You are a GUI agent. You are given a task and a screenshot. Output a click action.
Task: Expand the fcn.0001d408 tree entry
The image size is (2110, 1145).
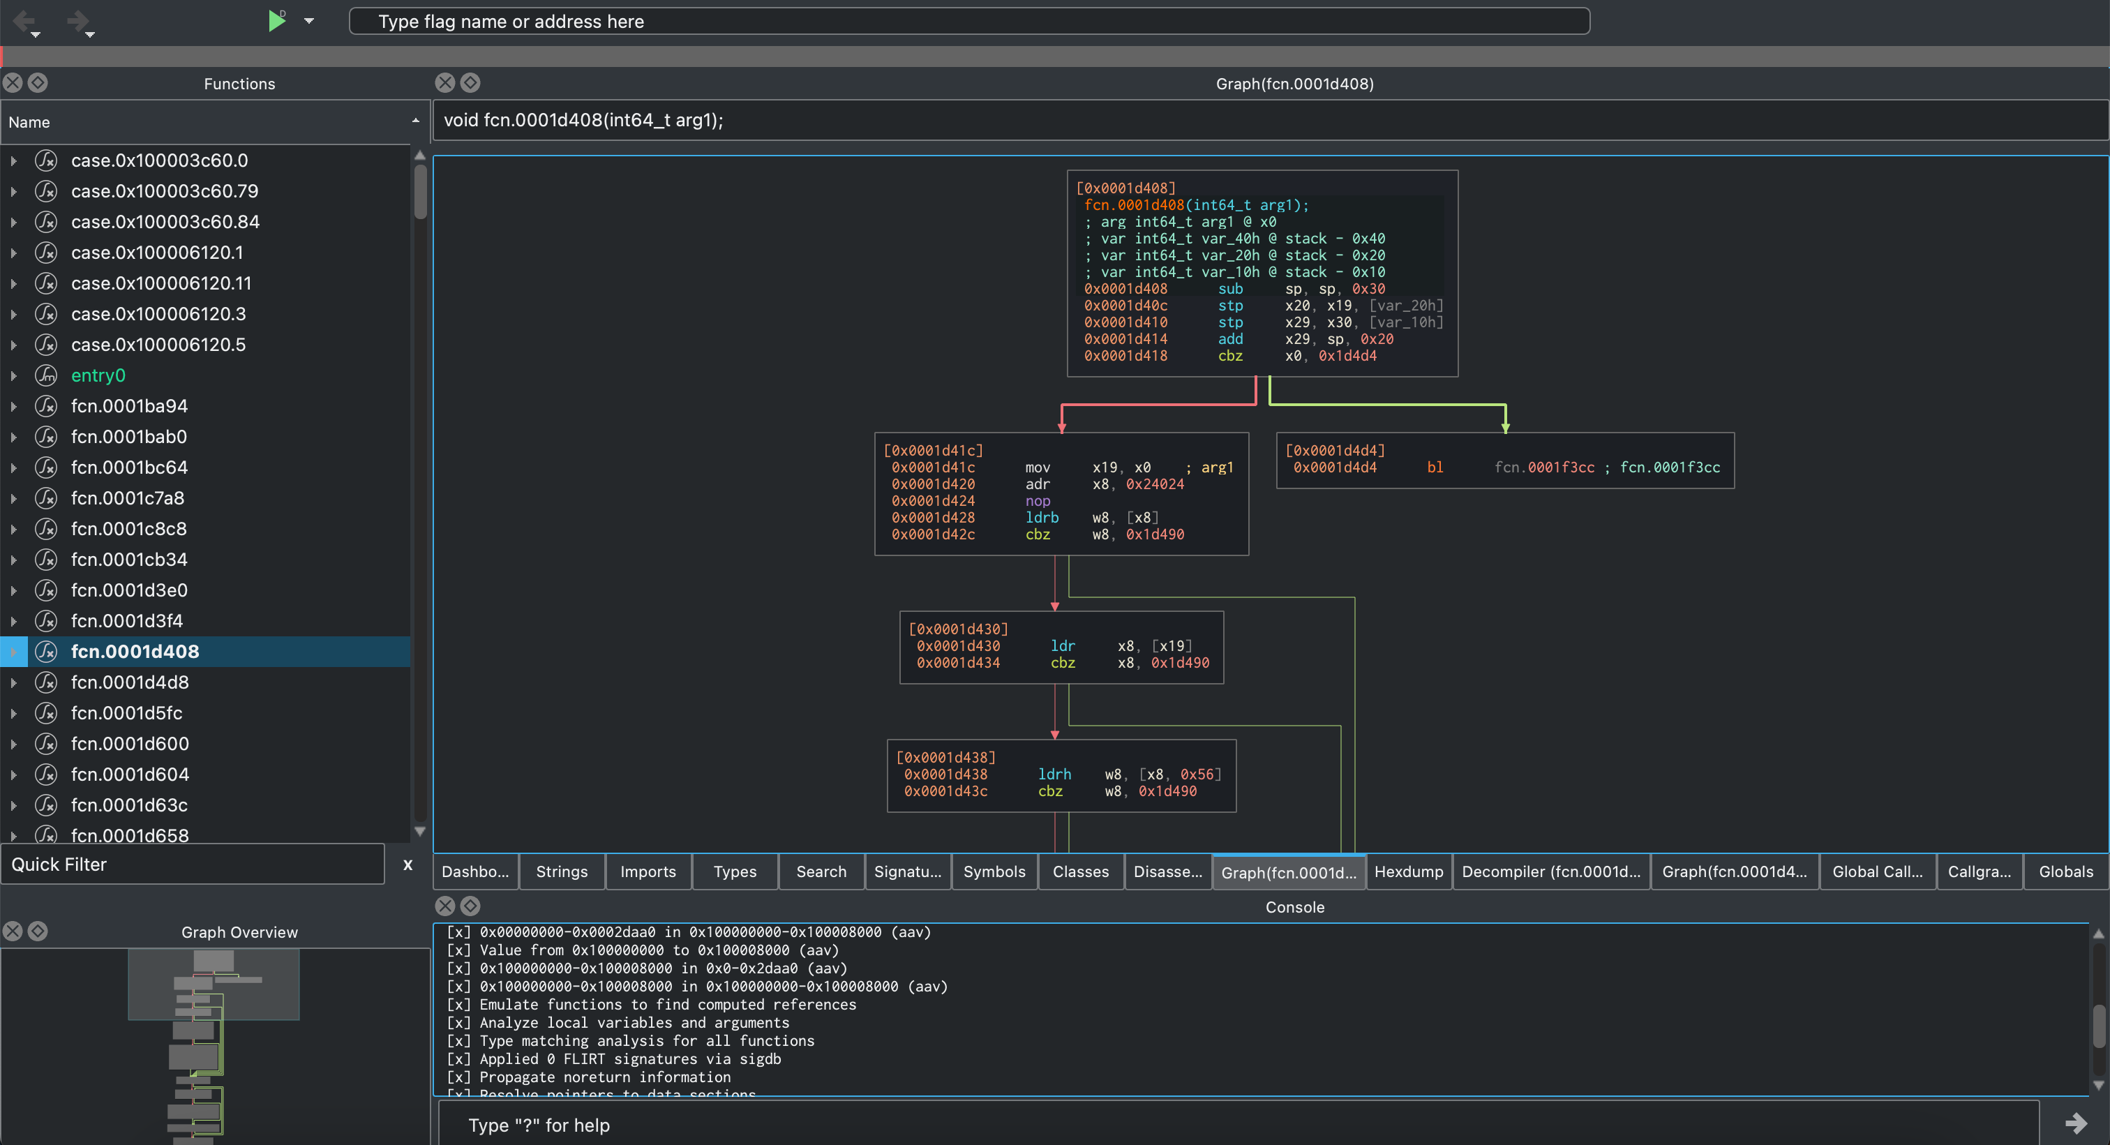coord(13,651)
